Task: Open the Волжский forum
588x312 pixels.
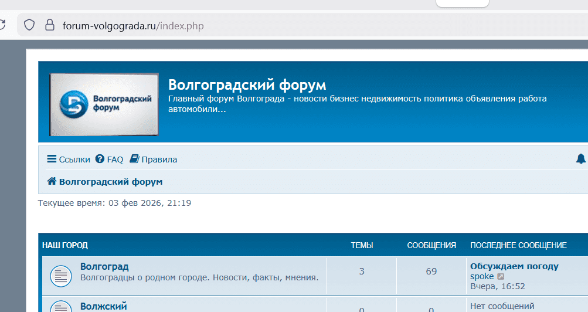Action: tap(104, 306)
